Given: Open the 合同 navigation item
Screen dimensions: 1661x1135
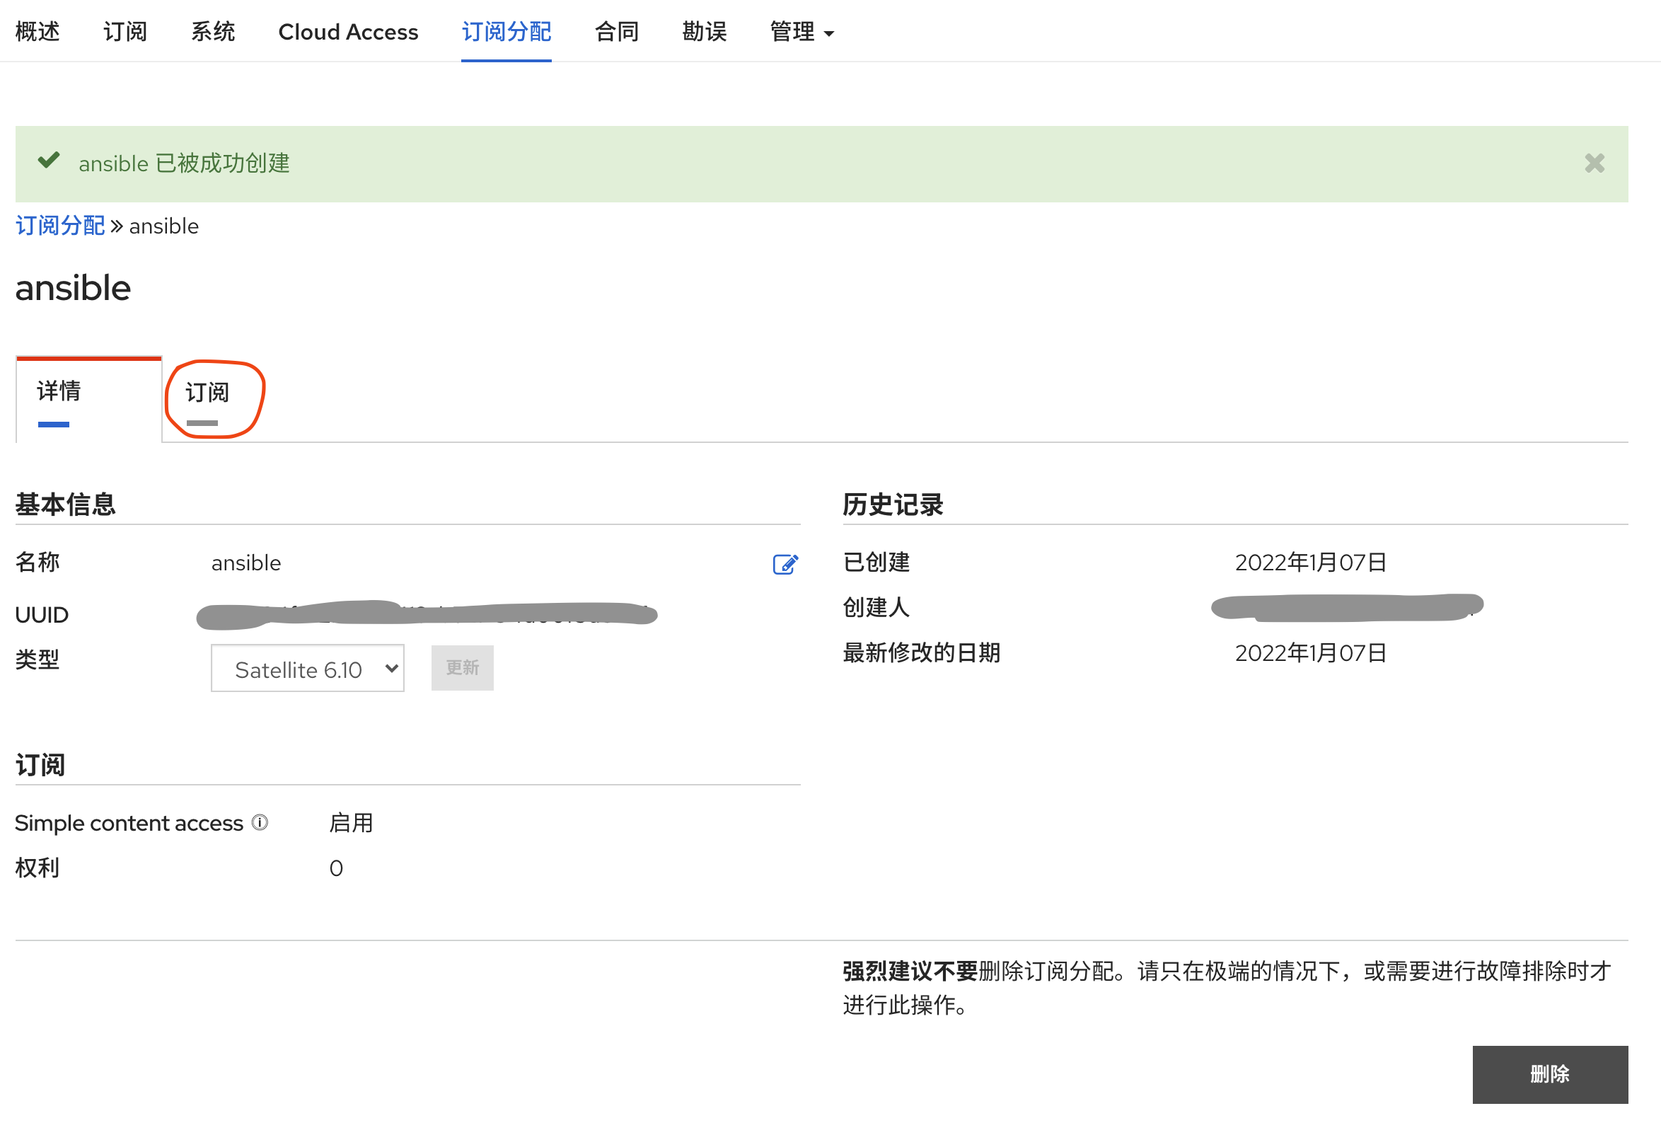Looking at the screenshot, I should pos(616,32).
